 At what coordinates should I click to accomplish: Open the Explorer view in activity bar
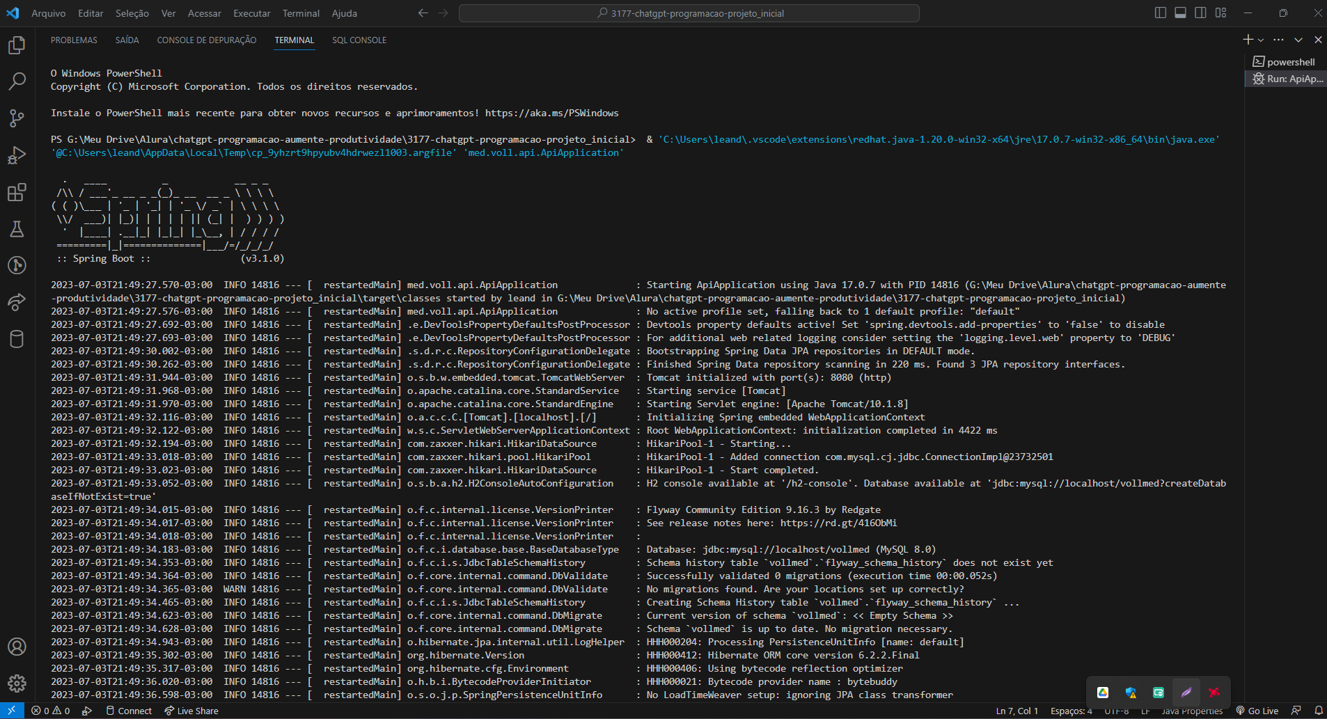[x=17, y=45]
